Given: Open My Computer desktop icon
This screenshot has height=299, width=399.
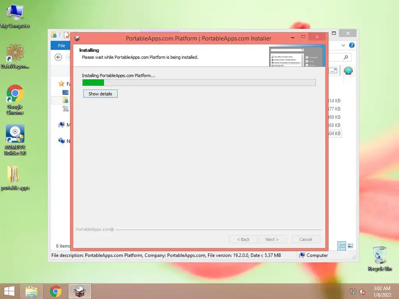Looking at the screenshot, I should tap(15, 16).
